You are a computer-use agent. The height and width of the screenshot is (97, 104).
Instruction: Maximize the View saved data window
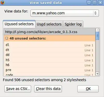pyautogui.click(x=95, y=3)
